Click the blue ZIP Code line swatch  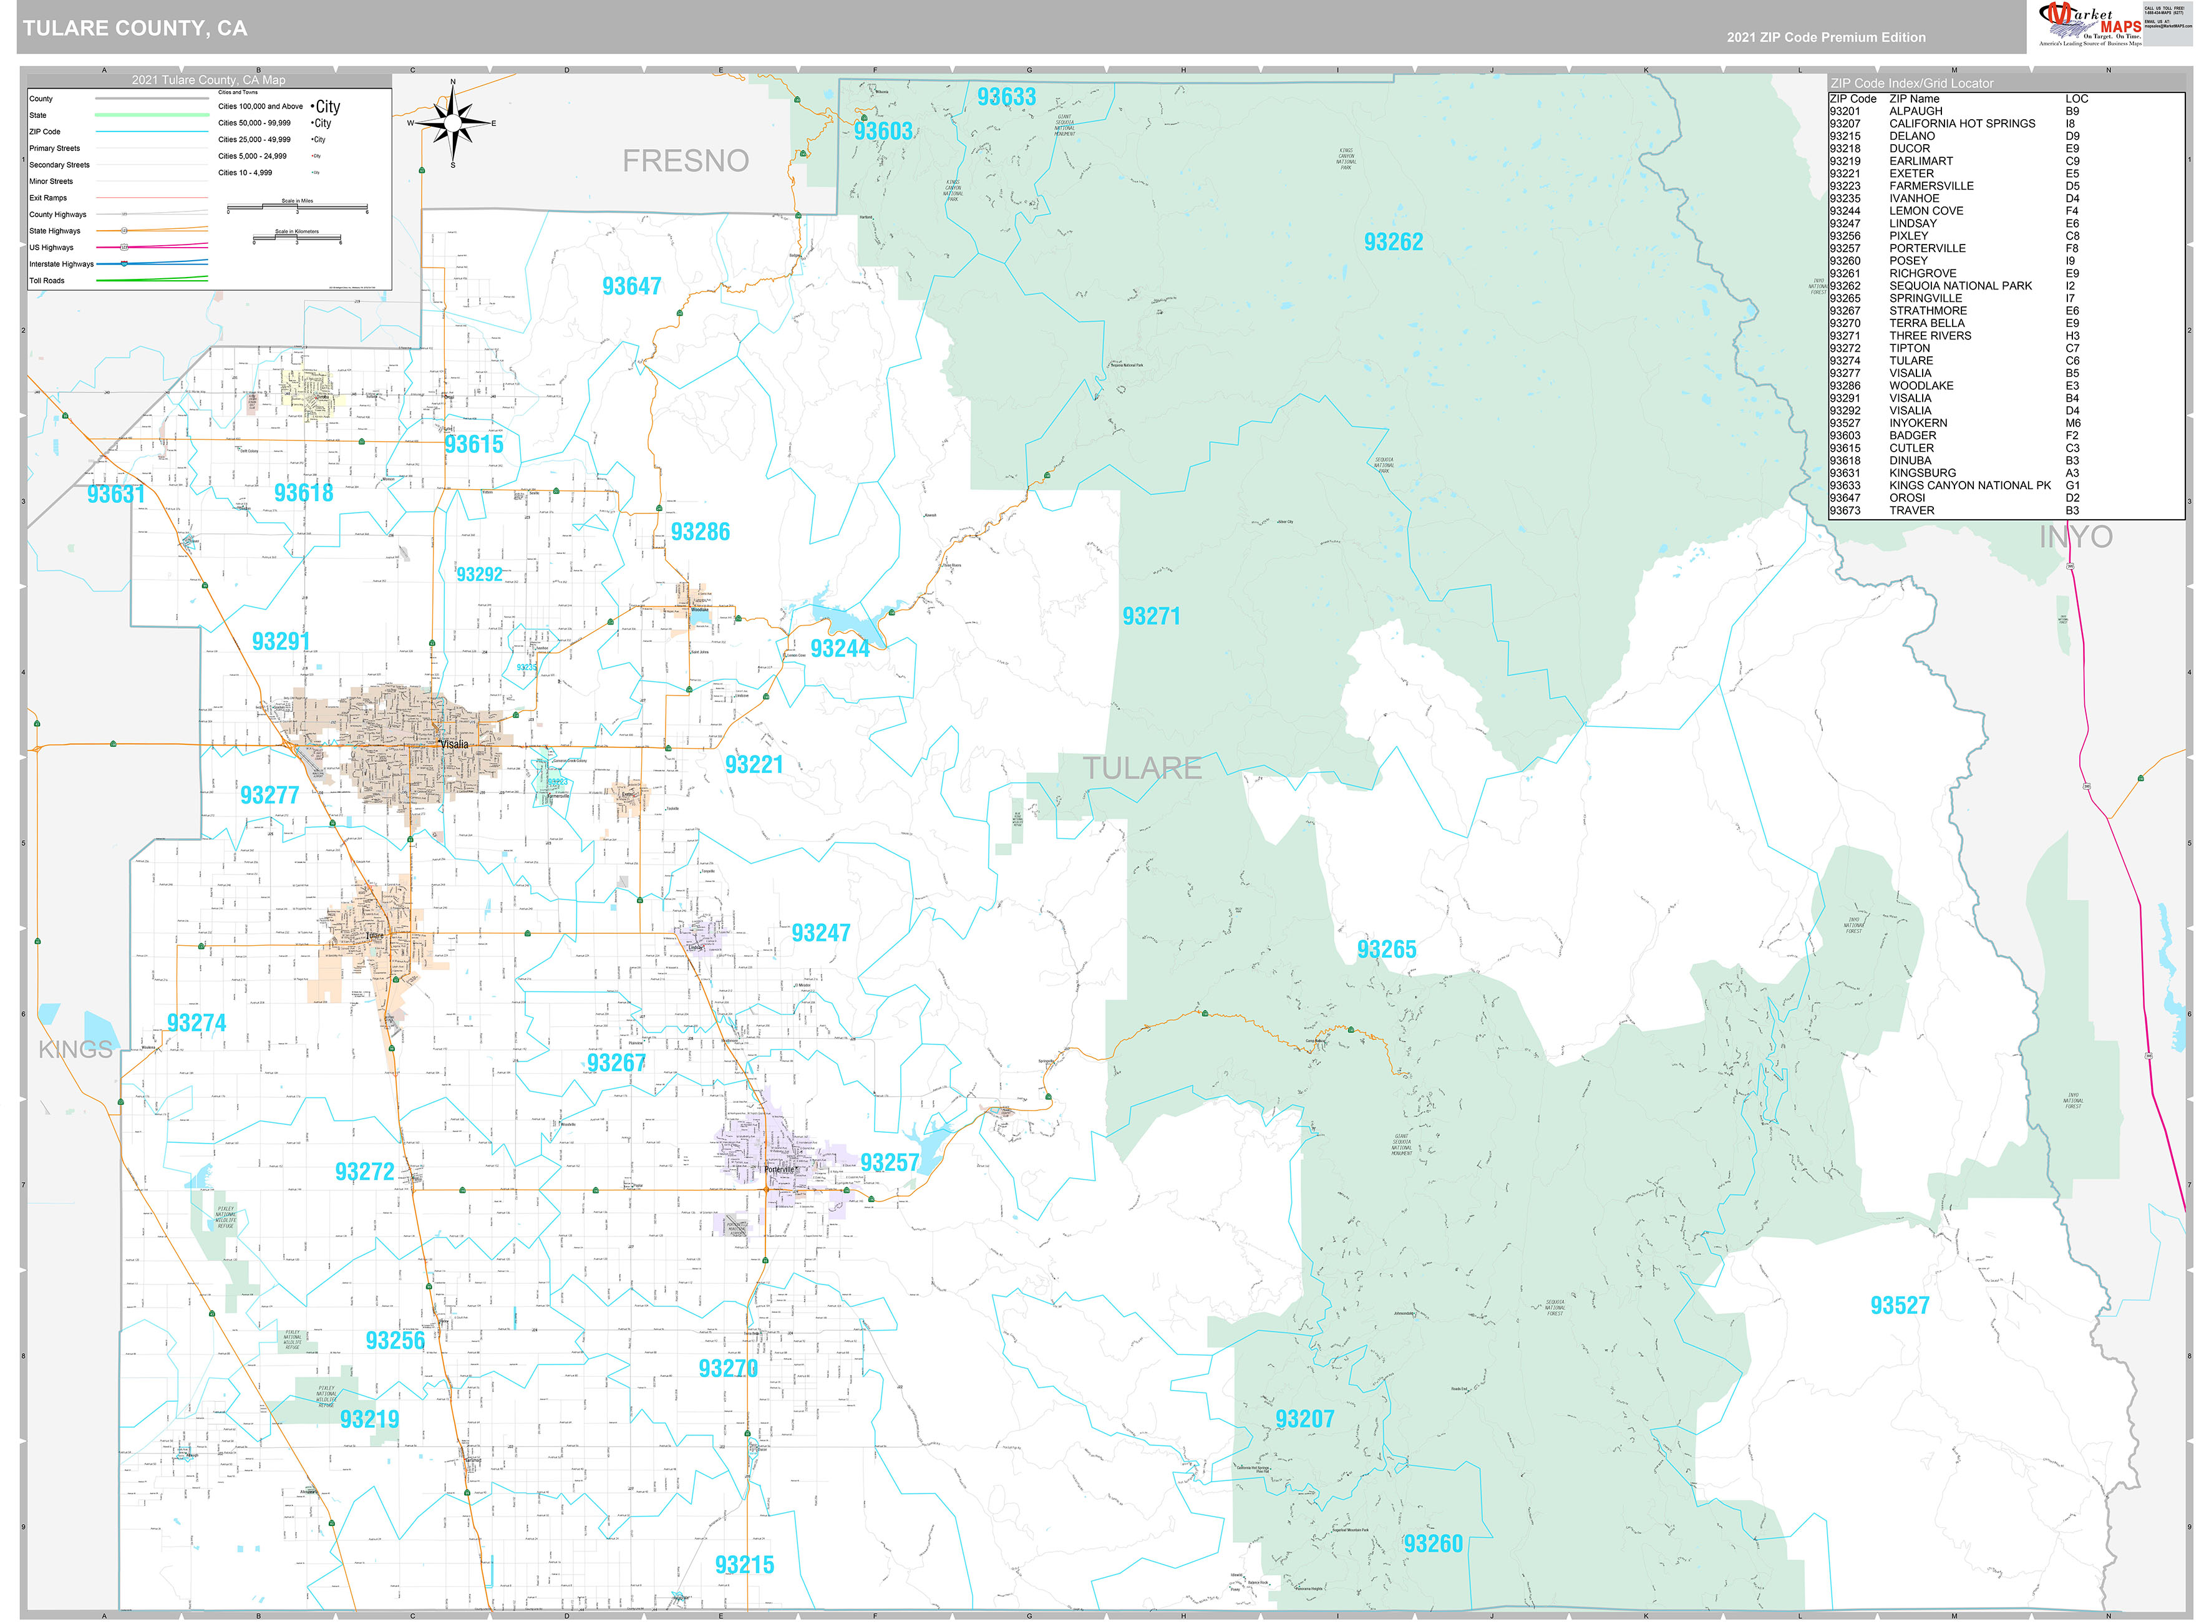[x=151, y=132]
